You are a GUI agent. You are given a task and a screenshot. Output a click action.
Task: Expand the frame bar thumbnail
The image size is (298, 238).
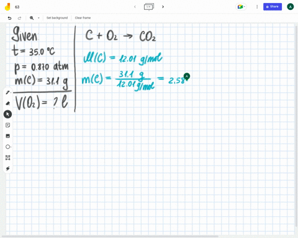149,7
